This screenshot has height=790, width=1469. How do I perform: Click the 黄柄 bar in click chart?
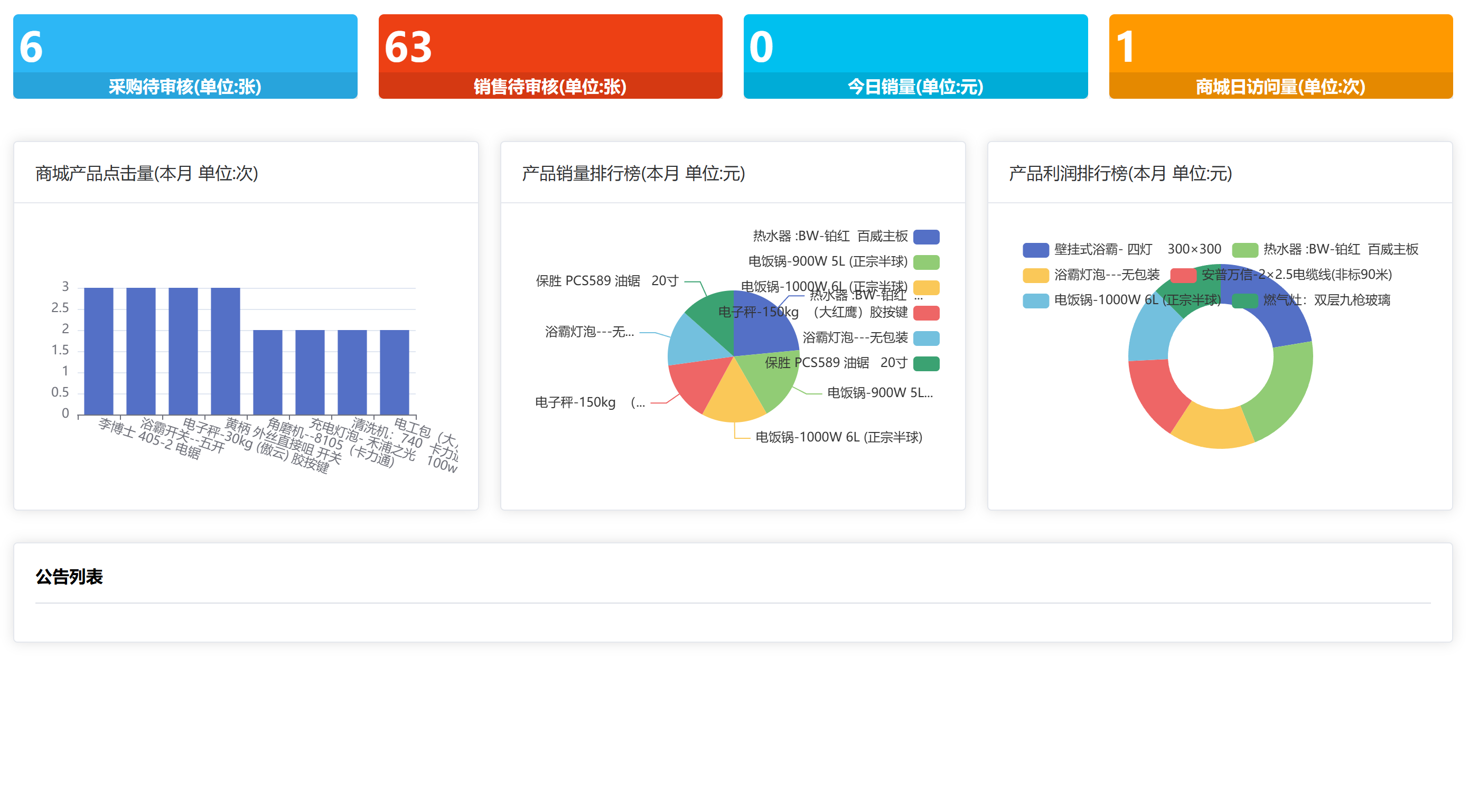(225, 351)
